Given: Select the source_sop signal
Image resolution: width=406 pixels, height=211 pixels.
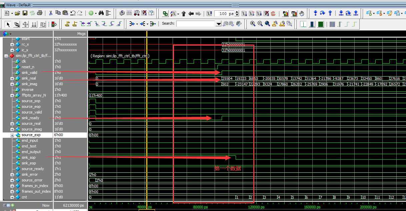Looking at the screenshot, I should (31, 101).
